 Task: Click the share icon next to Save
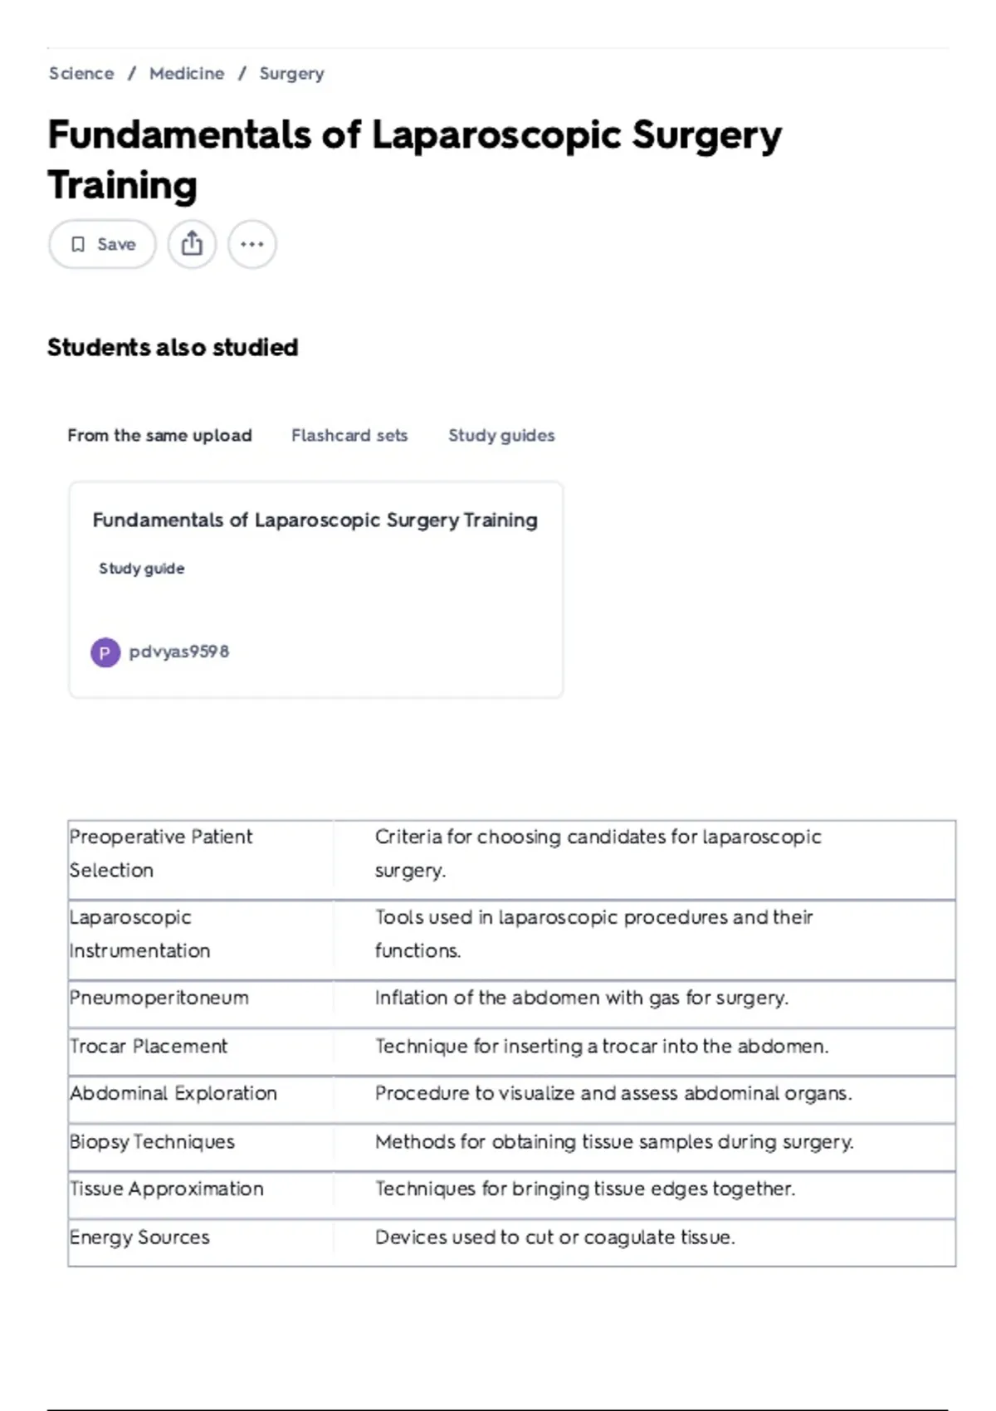click(193, 243)
